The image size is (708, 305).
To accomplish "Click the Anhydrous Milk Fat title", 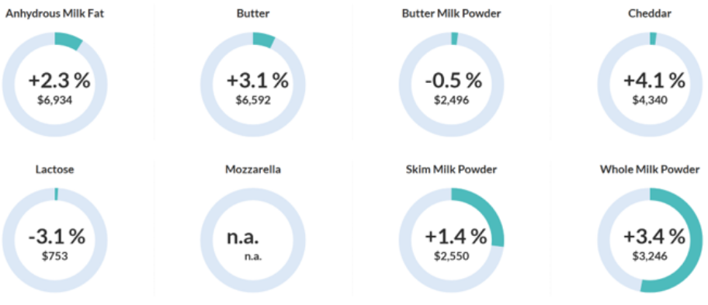I will pyautogui.click(x=54, y=13).
